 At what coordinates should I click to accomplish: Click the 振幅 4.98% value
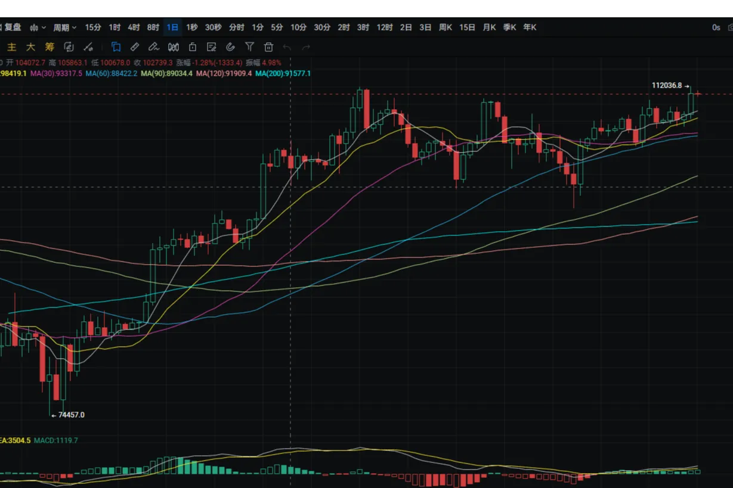point(263,63)
